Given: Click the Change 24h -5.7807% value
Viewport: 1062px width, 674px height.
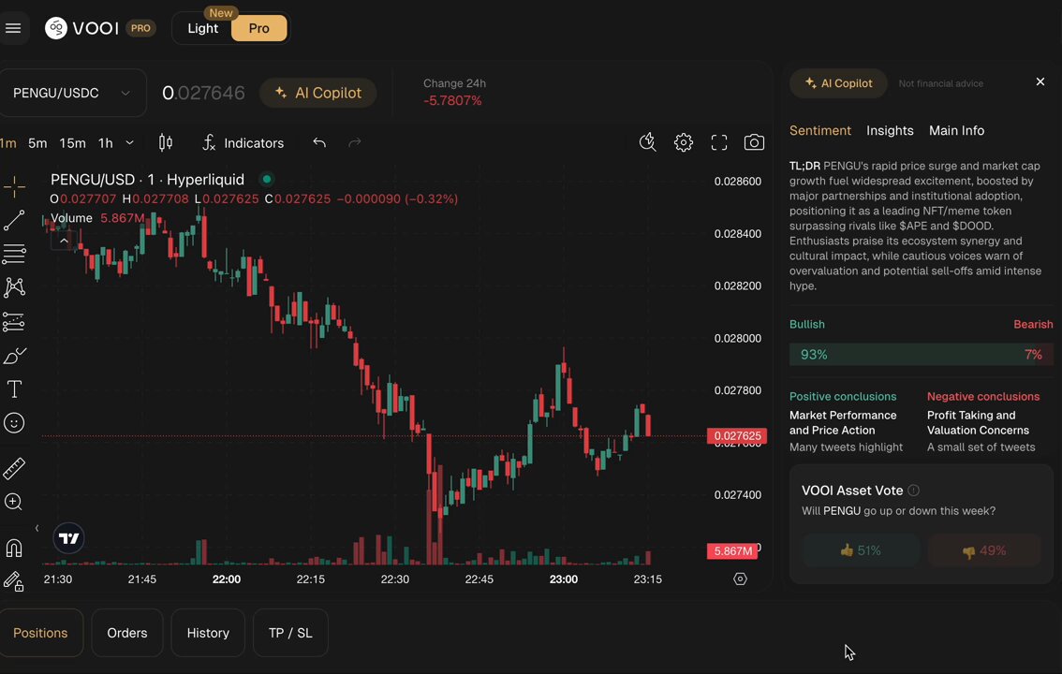Looking at the screenshot, I should coord(452,101).
